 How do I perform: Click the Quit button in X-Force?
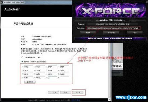pos(135,33)
